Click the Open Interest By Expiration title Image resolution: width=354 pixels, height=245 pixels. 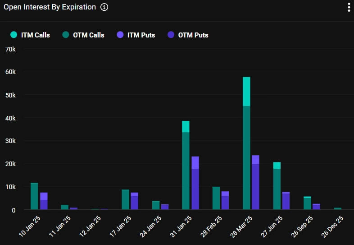[x=50, y=7]
